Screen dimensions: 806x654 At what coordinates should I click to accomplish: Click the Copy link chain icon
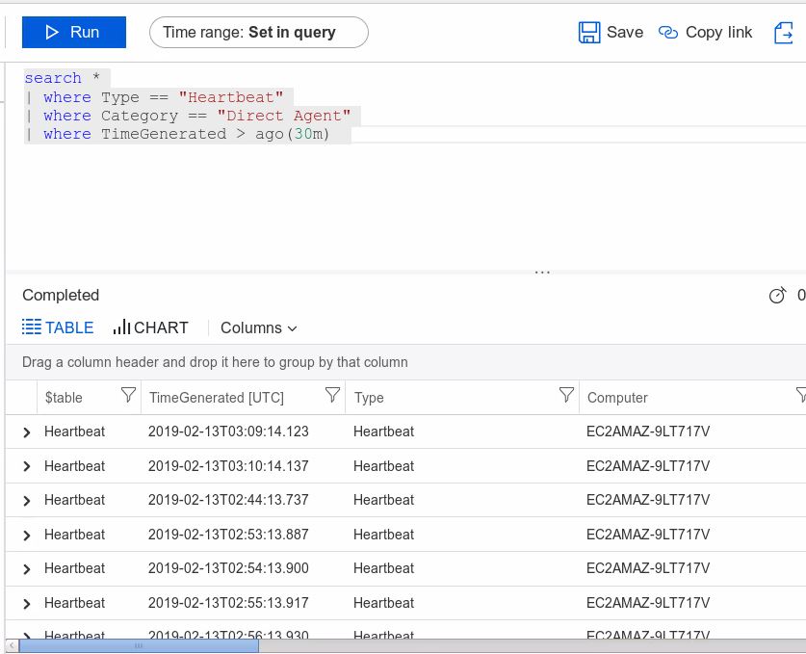(668, 33)
